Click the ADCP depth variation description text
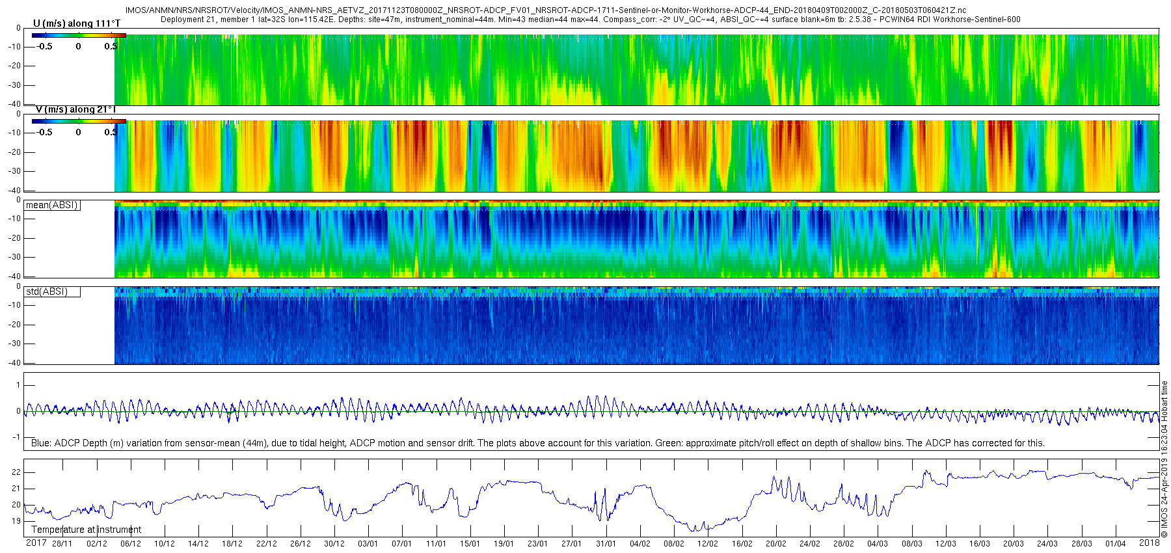Screen dimensions: 1171x553 [x=537, y=443]
